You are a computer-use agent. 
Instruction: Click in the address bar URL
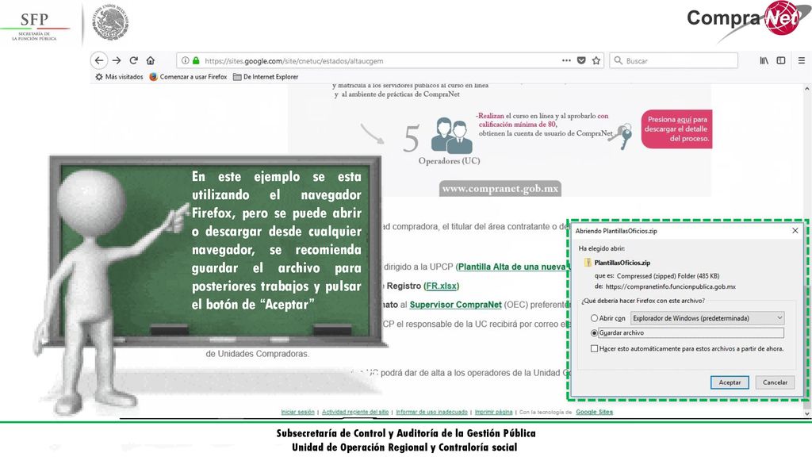293,60
